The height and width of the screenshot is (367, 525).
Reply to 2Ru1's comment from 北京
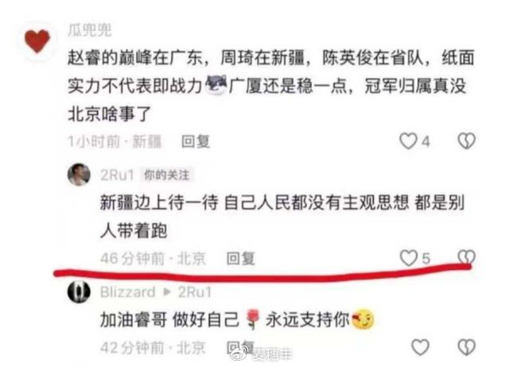(240, 258)
